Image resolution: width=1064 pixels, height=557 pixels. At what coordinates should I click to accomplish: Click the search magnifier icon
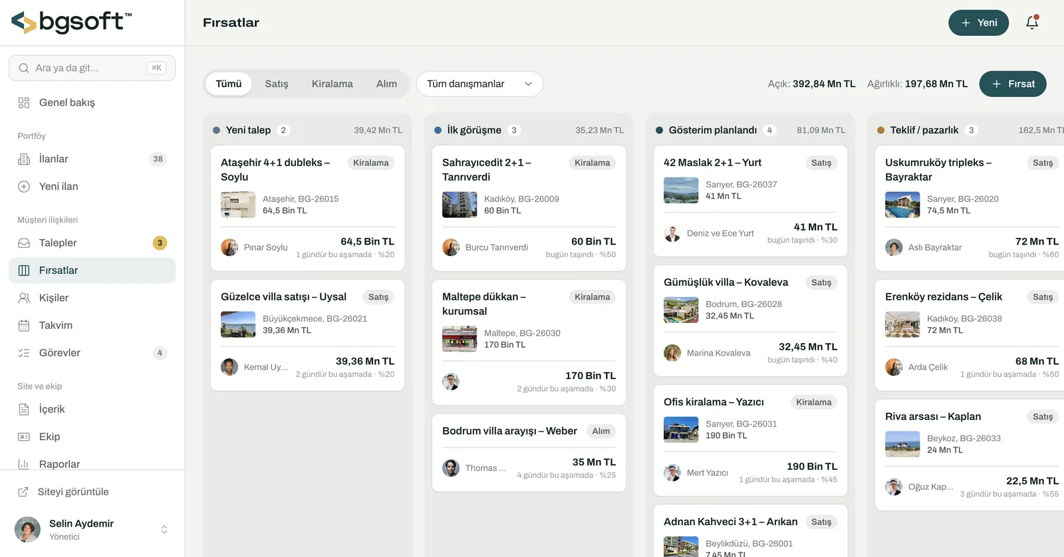24,68
